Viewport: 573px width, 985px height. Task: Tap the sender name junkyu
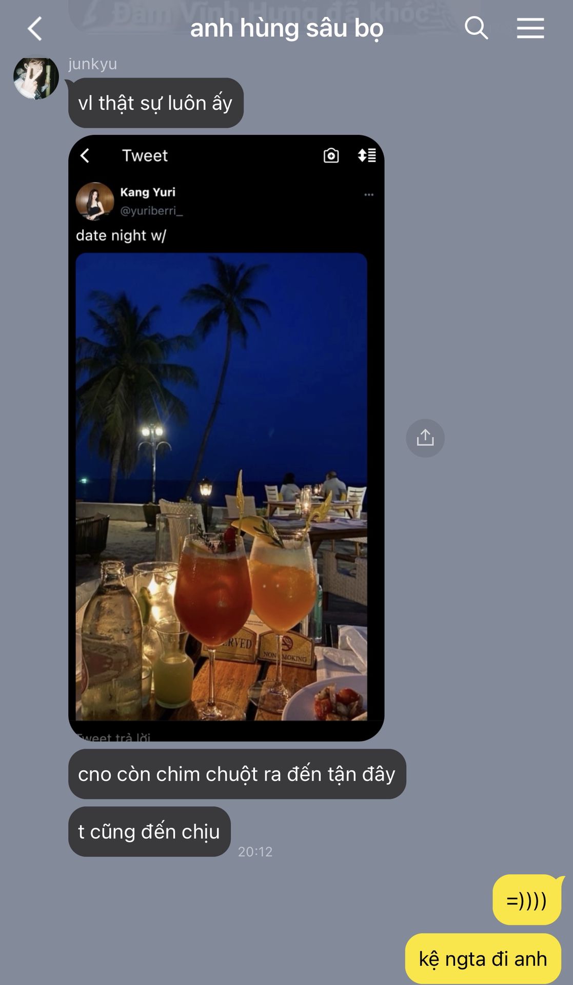tap(93, 64)
